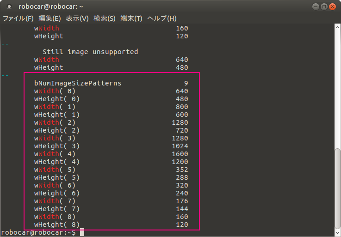341x237 pixels.
Task: Click the wWidth( 4) line
Action: (111, 154)
